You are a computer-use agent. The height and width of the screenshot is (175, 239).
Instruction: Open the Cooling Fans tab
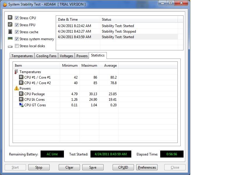(x=46, y=56)
